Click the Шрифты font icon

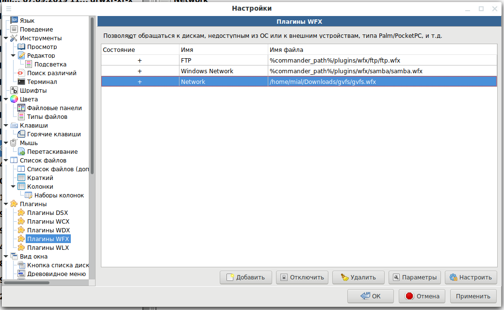14,90
